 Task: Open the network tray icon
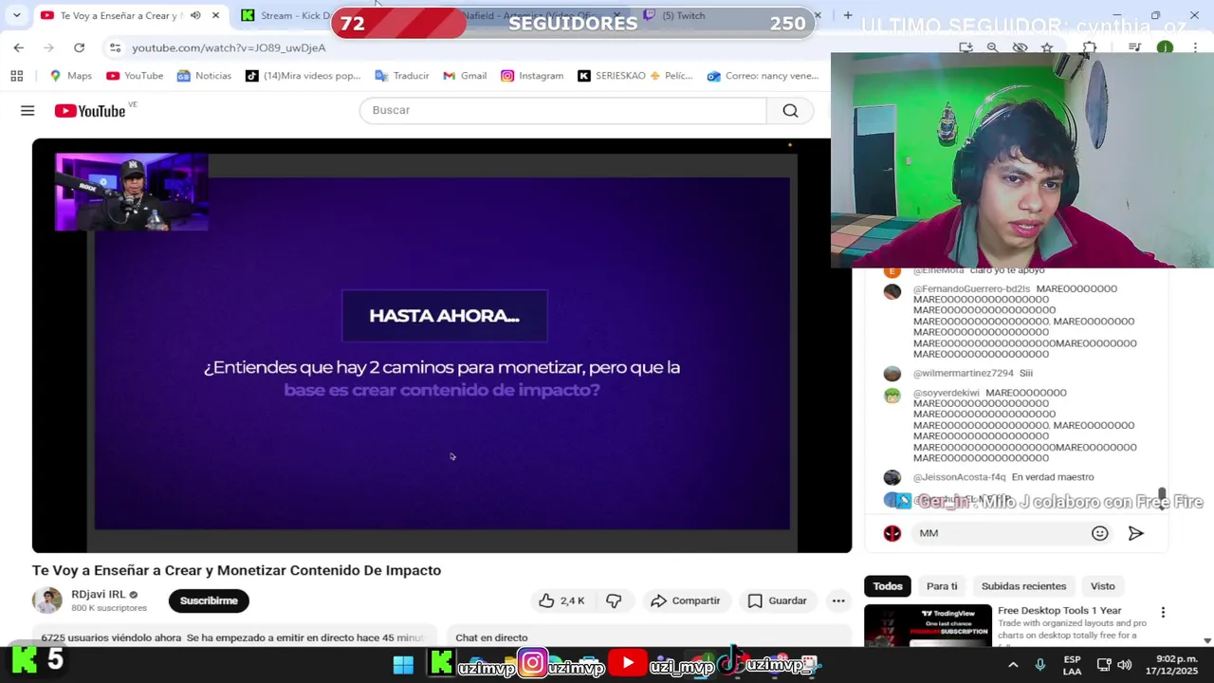(1104, 665)
